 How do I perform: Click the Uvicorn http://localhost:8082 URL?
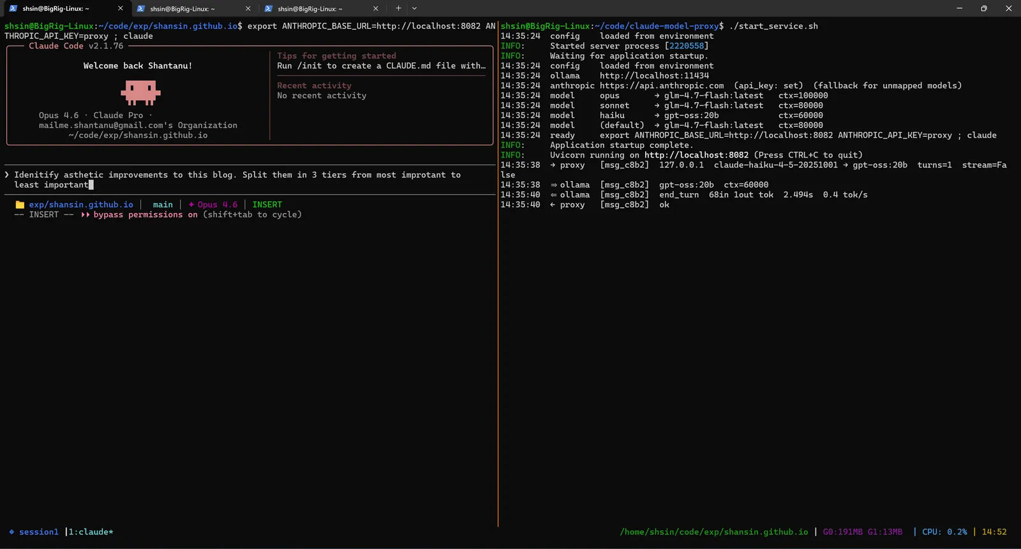696,155
